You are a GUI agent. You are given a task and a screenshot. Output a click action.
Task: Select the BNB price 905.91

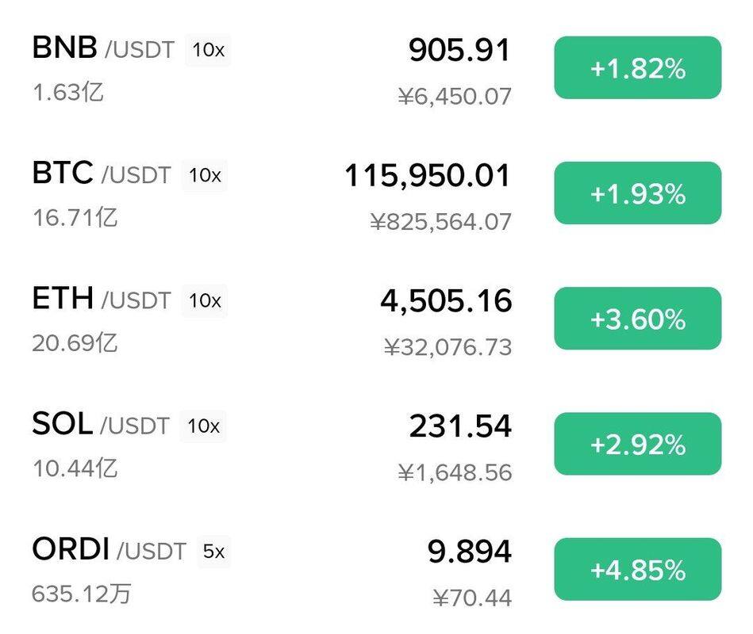[x=459, y=50]
